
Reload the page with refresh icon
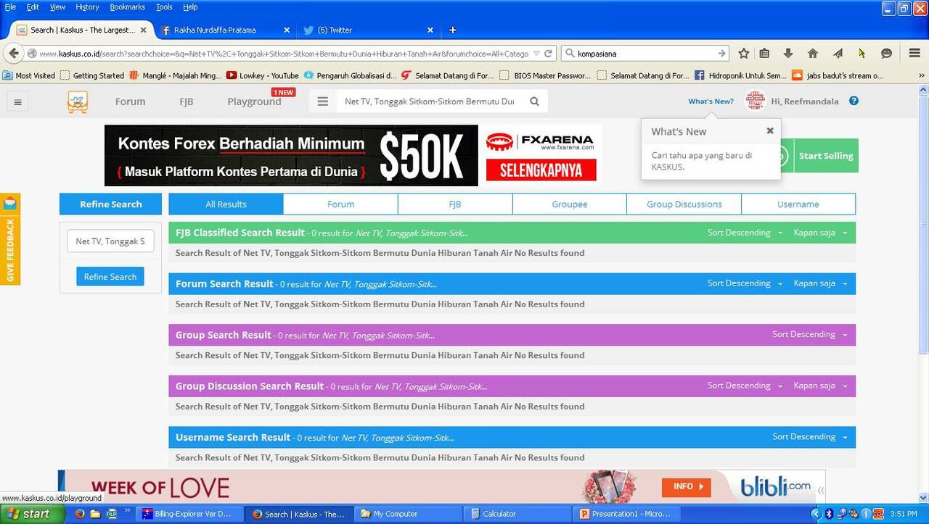click(x=549, y=53)
